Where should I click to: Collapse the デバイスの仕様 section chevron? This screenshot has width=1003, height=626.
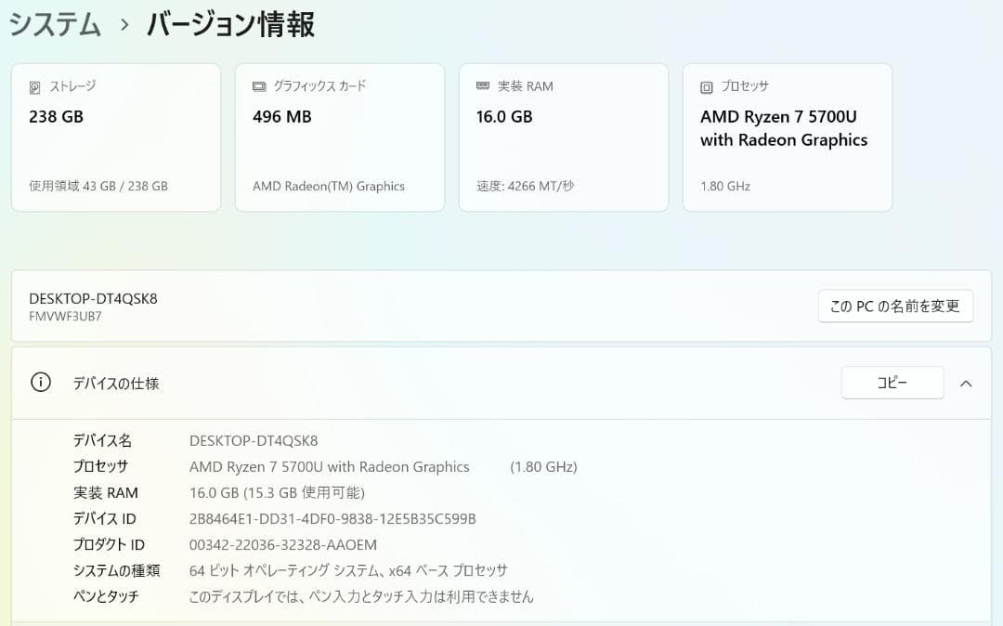[966, 382]
